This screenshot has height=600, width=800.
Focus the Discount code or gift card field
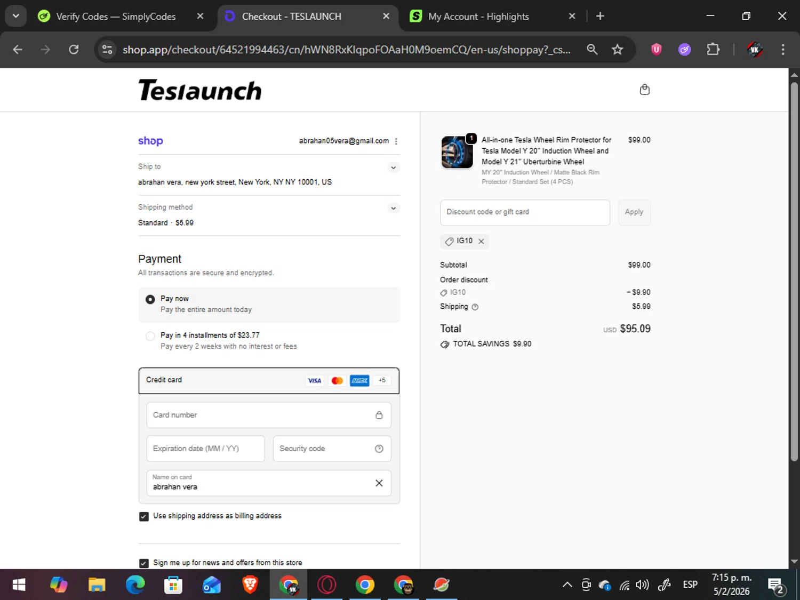[525, 212]
